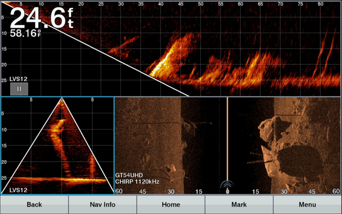Select the LVS12 label in down view
This screenshot has width=342, height=214.
(x=19, y=190)
